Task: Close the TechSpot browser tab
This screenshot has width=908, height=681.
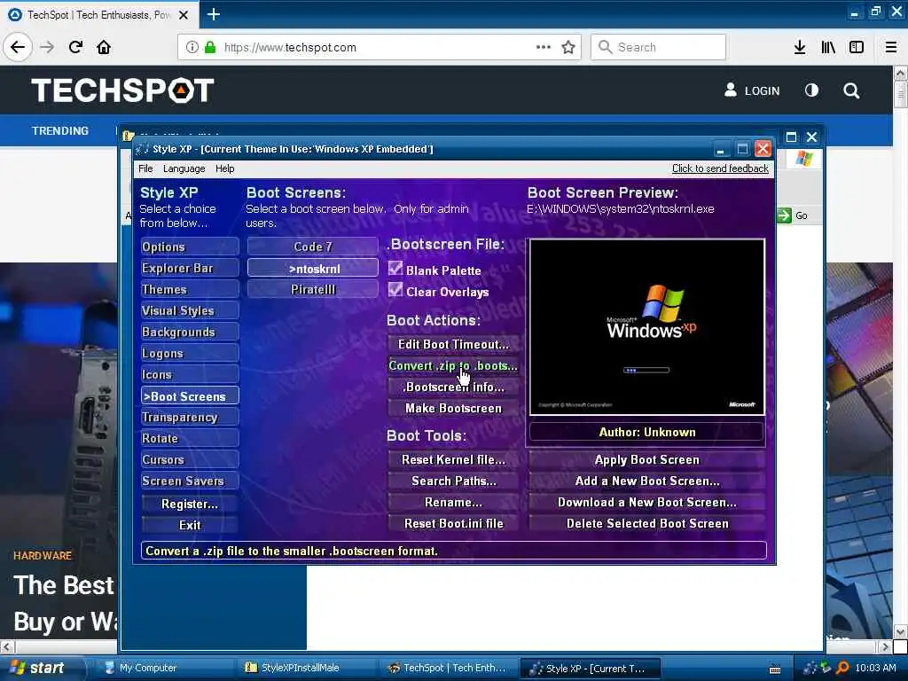Action: click(184, 15)
